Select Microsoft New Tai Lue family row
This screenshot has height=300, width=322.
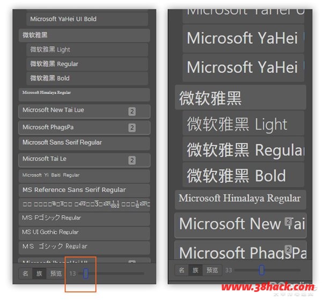[84, 111]
